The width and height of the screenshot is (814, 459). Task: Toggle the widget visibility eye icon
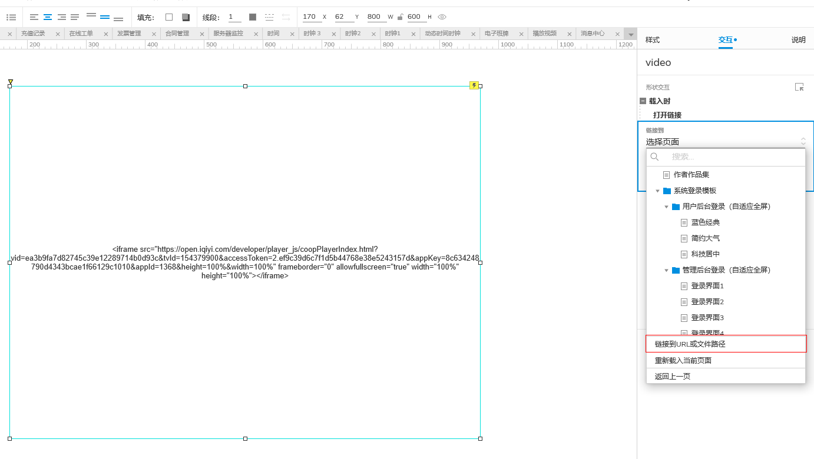click(x=442, y=17)
